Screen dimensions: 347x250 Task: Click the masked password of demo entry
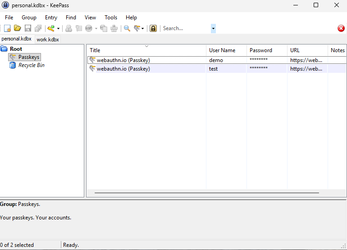[x=259, y=59]
